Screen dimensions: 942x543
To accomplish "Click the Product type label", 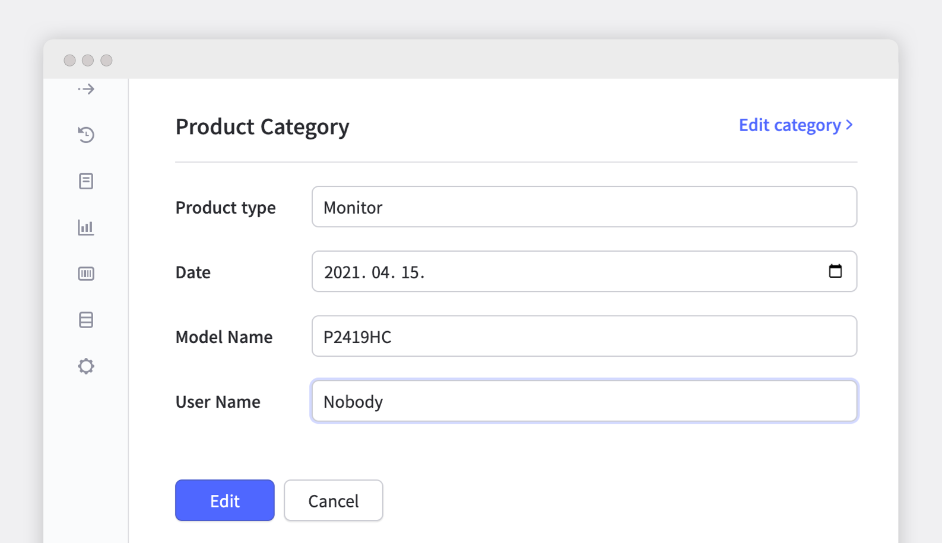I will pyautogui.click(x=226, y=208).
